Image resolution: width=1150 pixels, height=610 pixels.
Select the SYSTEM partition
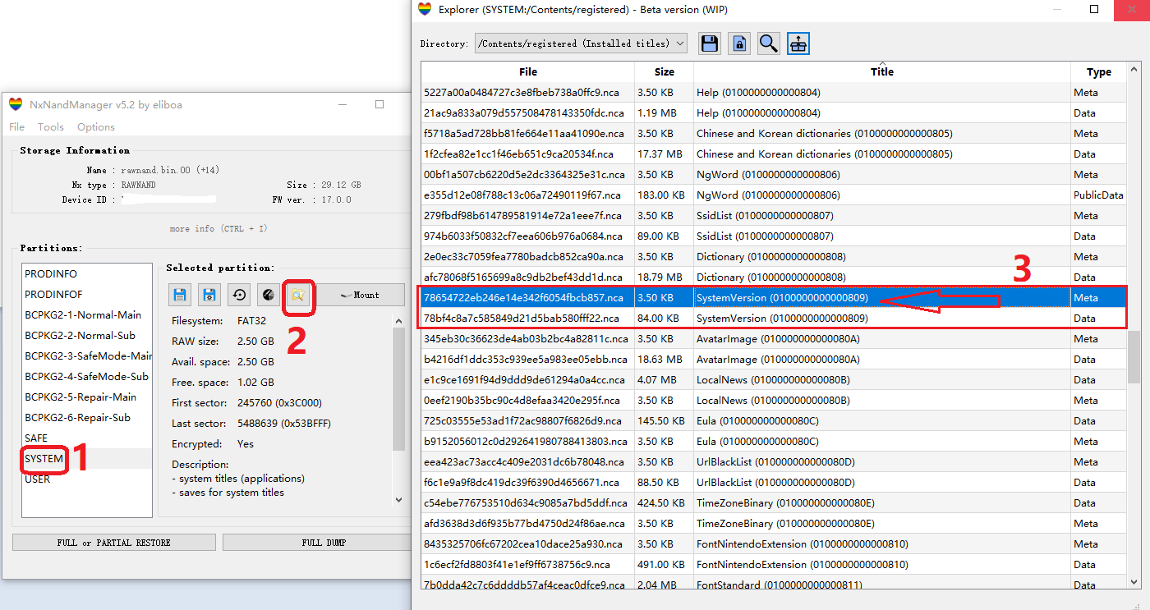tap(87, 458)
